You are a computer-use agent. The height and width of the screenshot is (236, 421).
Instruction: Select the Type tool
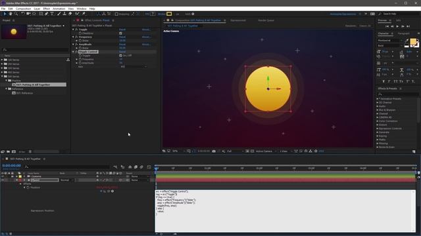coord(52,14)
